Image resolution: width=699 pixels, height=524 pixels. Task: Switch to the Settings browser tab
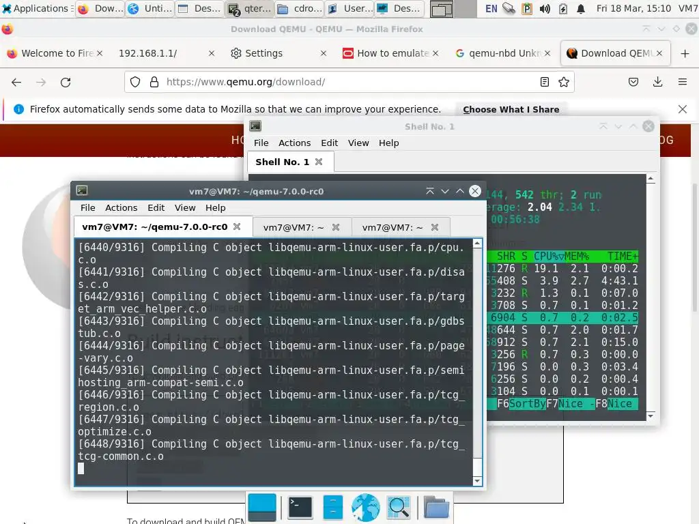279,53
